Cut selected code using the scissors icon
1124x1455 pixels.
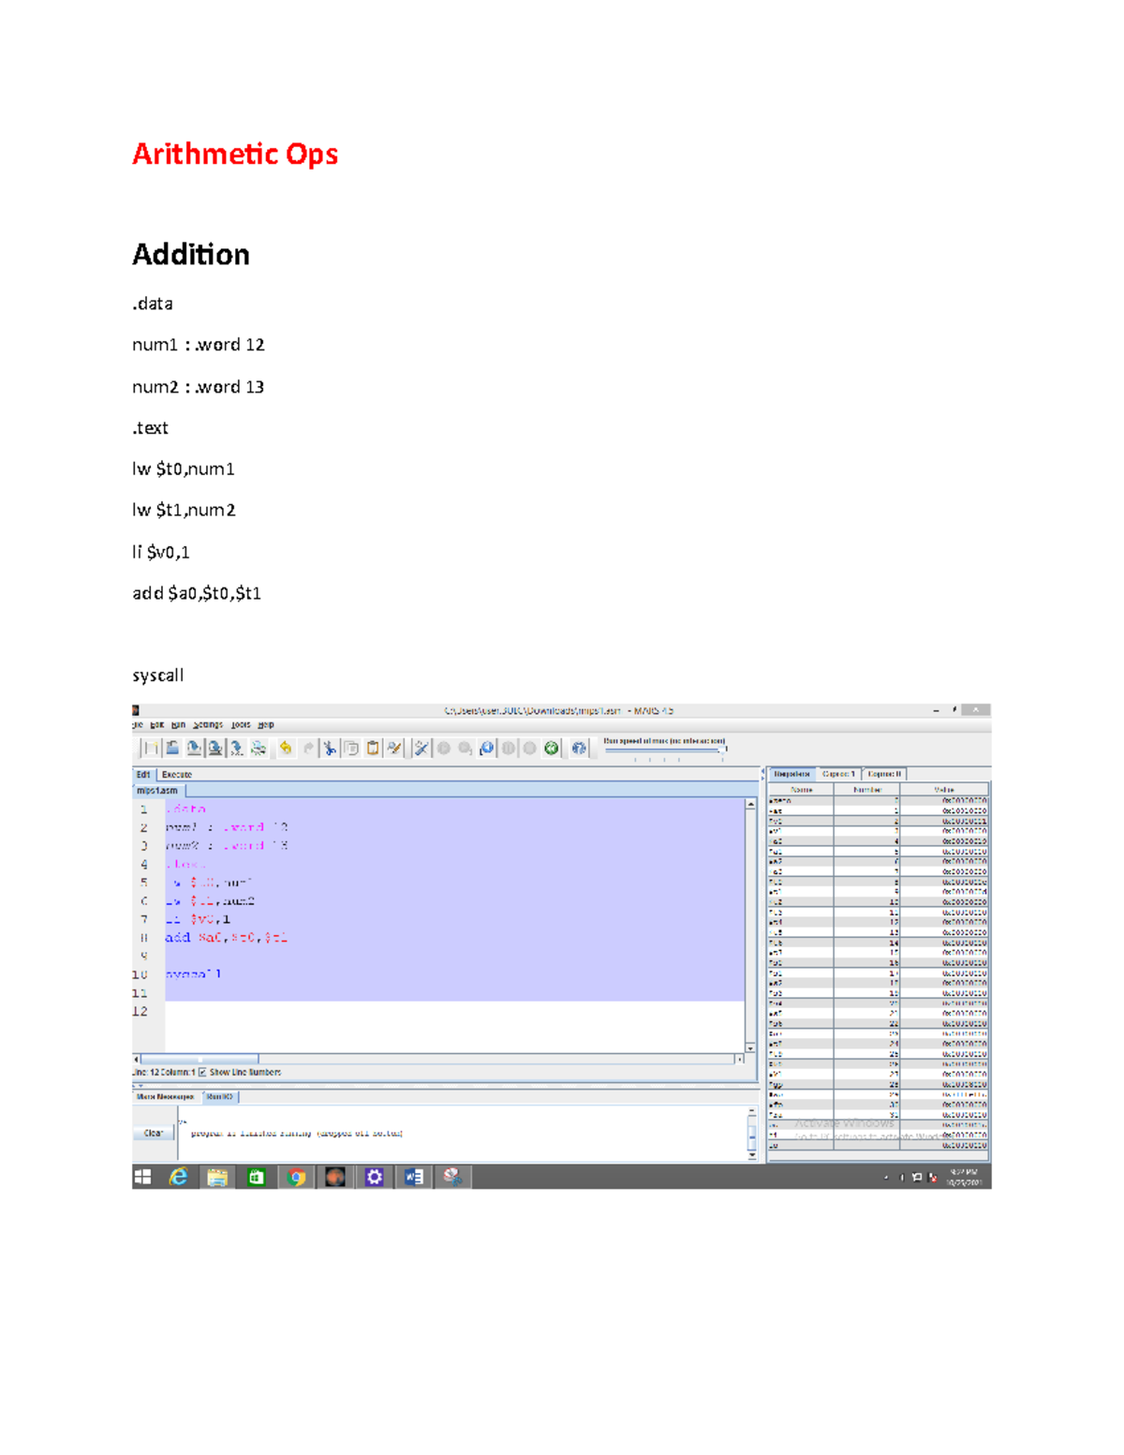coord(330,748)
